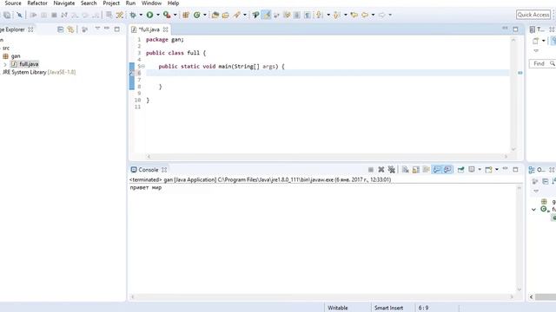Open the New Java Class dropdown arrow

(x=205, y=15)
